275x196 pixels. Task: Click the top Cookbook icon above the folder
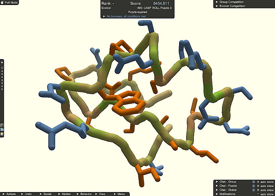(2, 125)
